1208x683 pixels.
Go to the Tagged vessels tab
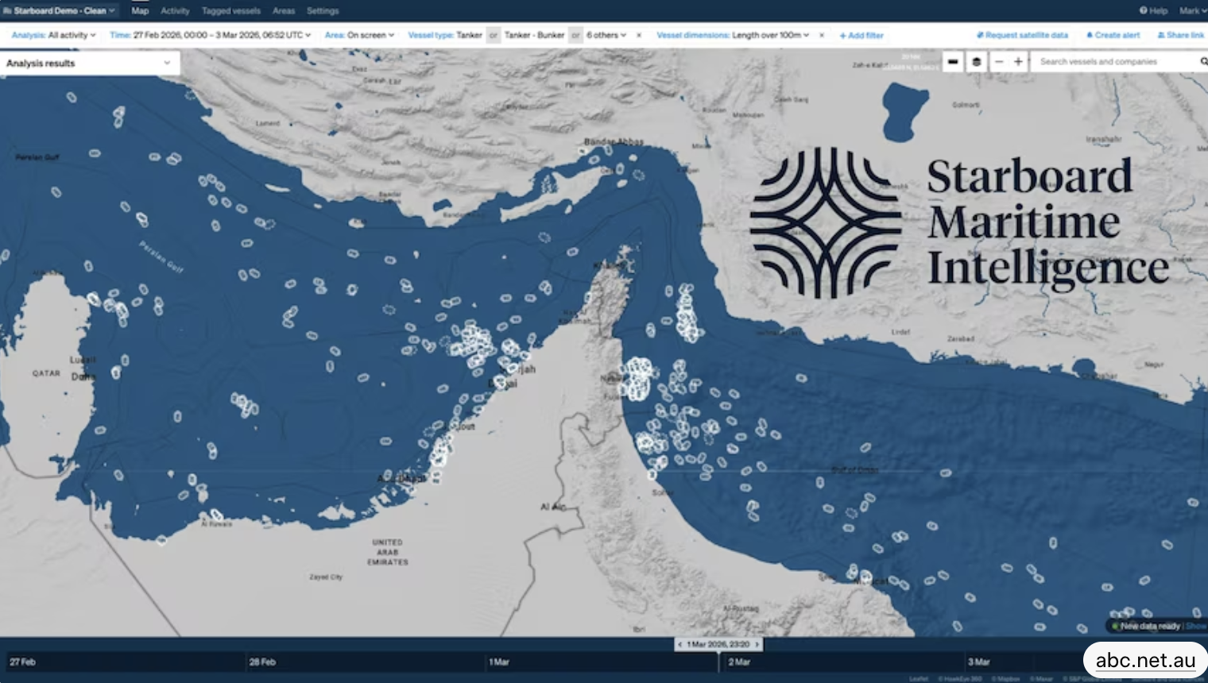231,11
